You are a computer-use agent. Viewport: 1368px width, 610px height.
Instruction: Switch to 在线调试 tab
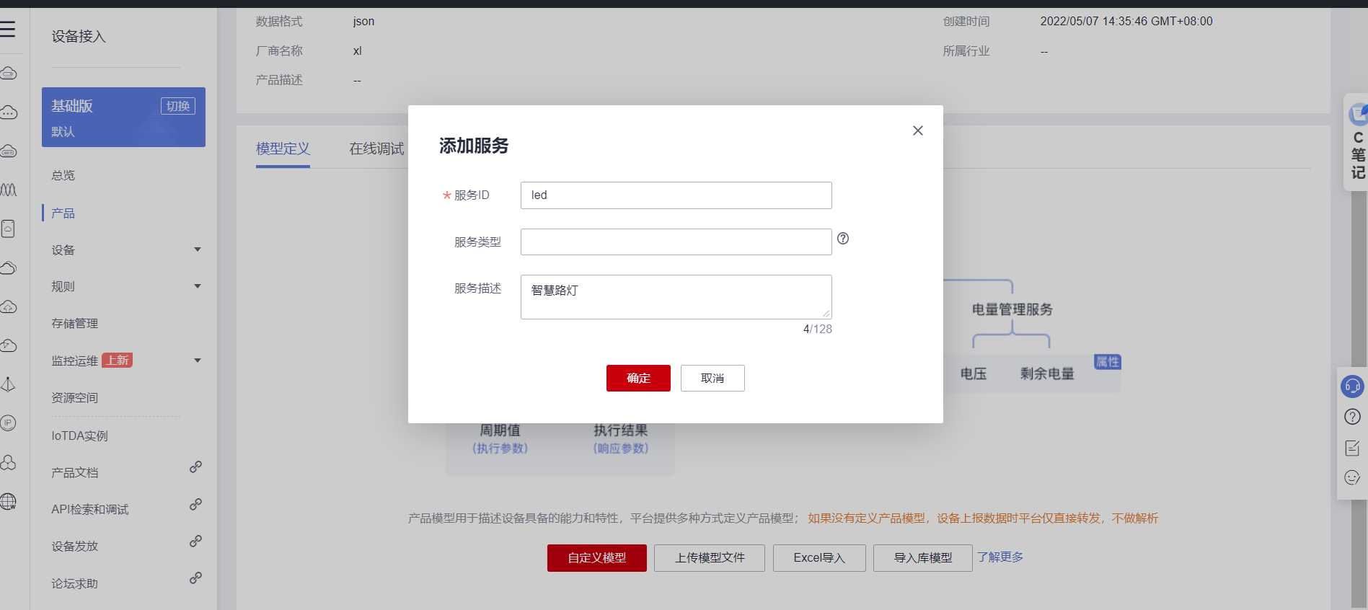pyautogui.click(x=376, y=149)
